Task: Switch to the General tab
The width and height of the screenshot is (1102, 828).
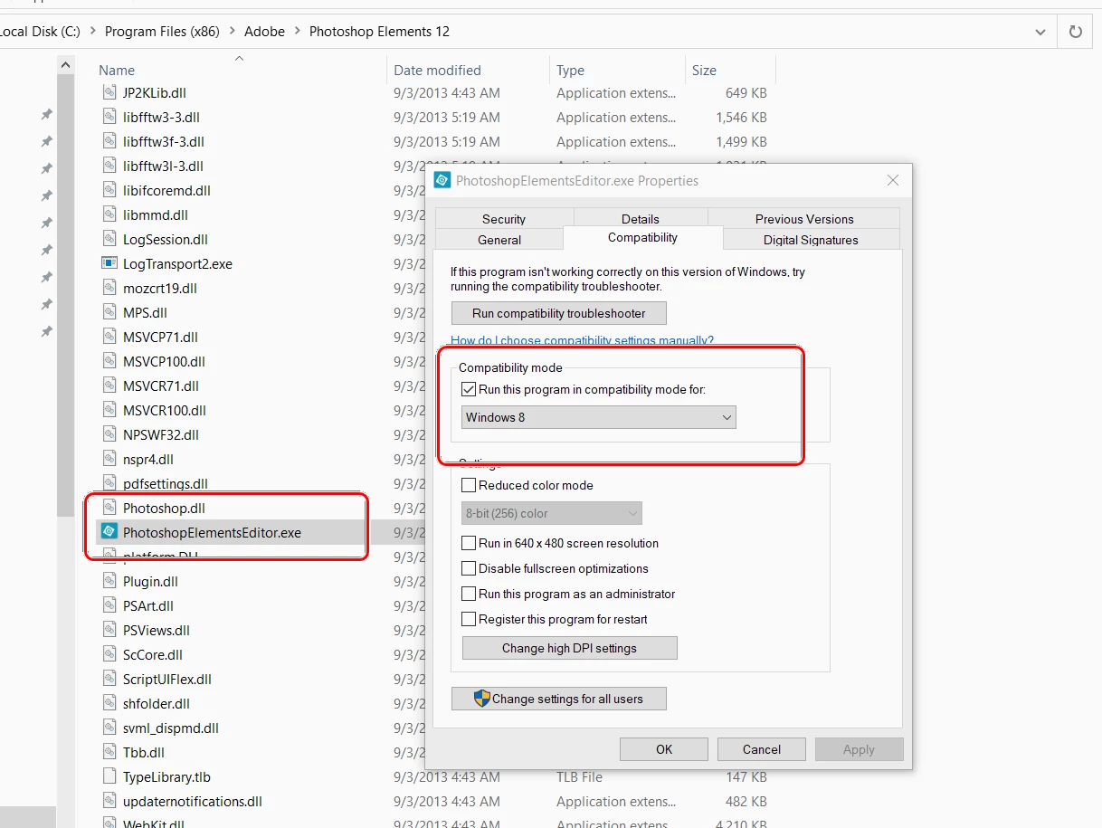Action: tap(499, 240)
